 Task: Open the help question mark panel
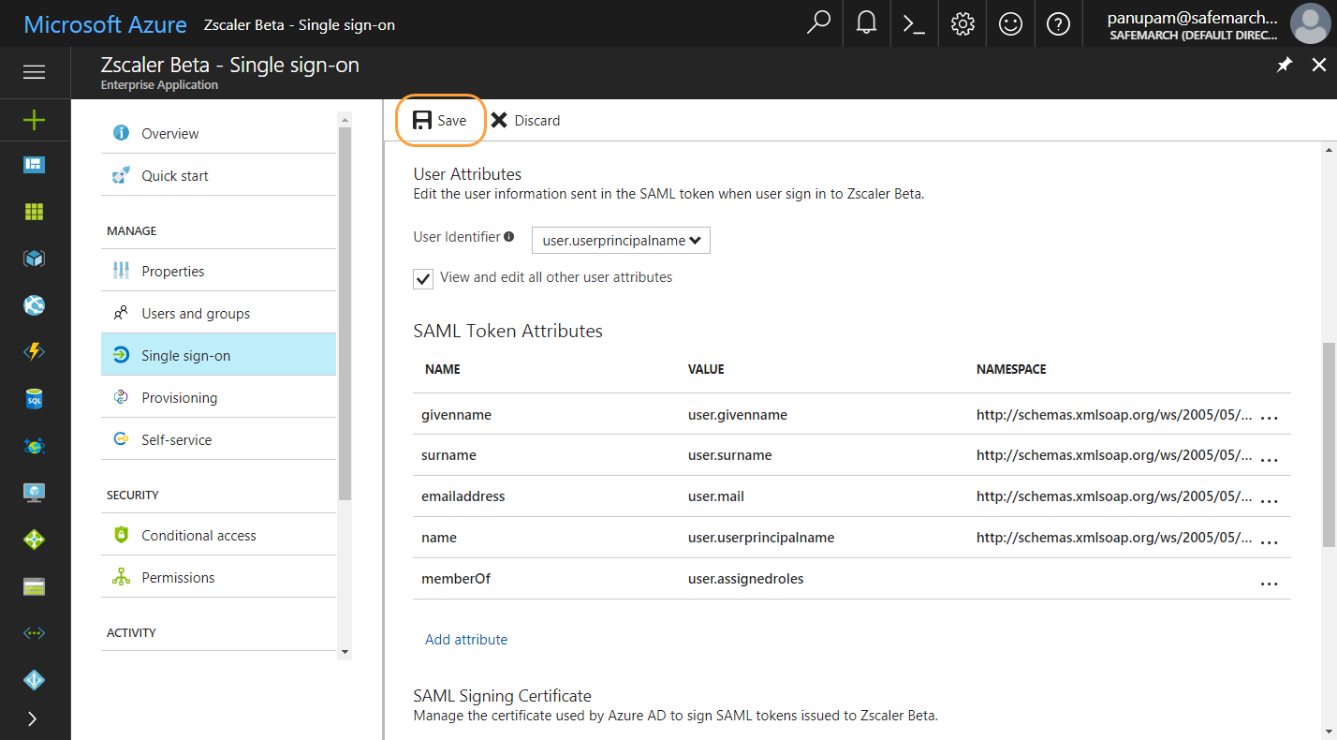coord(1058,23)
